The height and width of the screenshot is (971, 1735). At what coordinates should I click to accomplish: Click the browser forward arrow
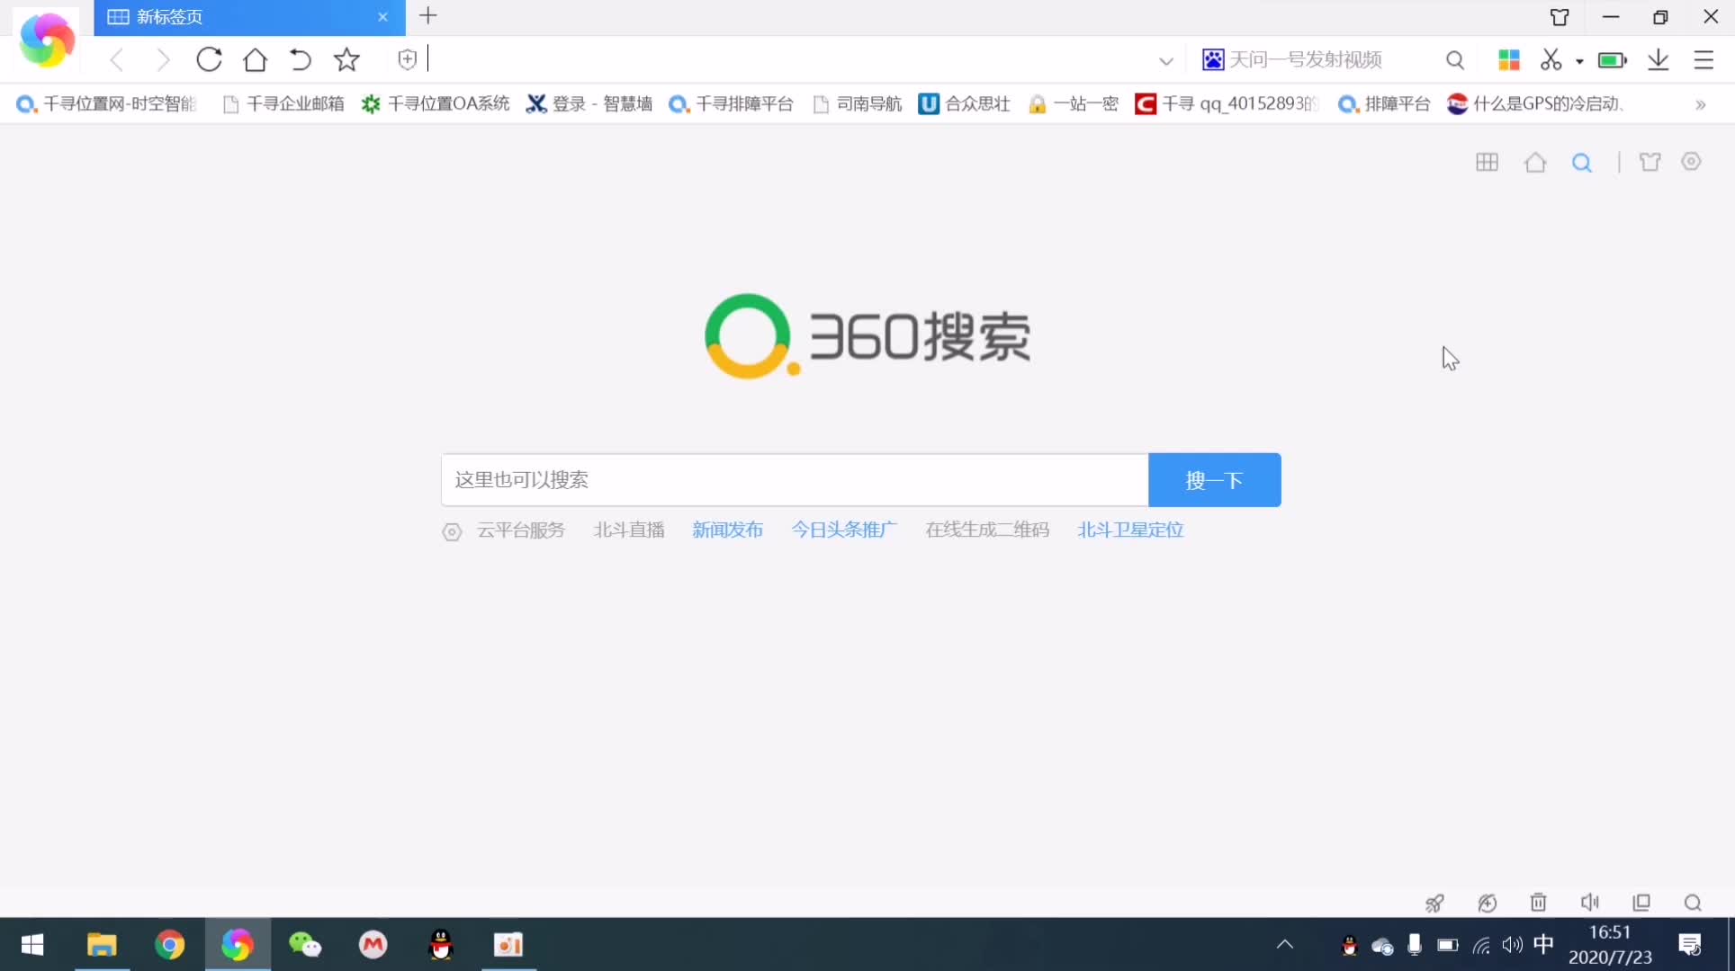163,60
